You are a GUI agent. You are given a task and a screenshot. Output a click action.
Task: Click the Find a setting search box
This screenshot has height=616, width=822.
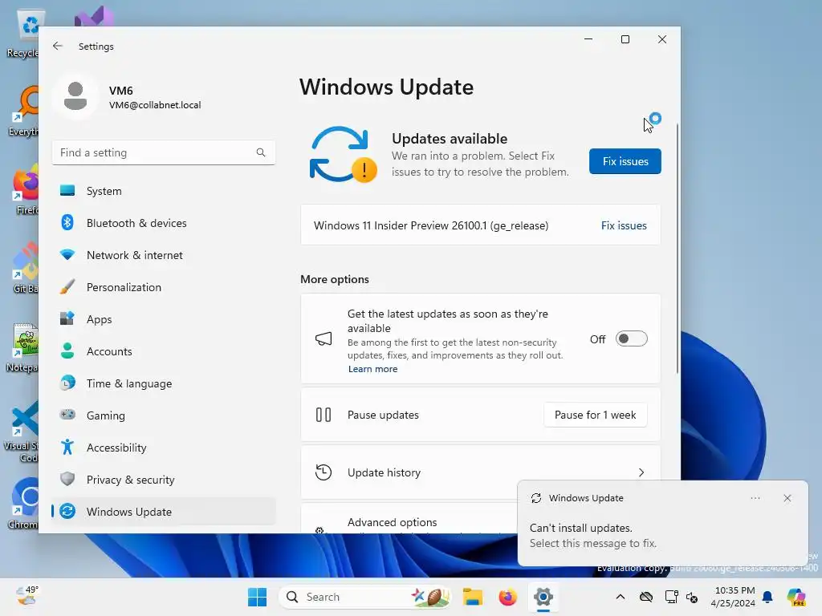(164, 152)
